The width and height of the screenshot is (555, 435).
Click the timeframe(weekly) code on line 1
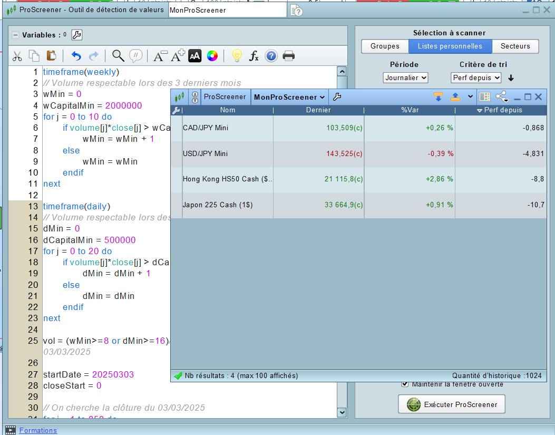(x=81, y=72)
